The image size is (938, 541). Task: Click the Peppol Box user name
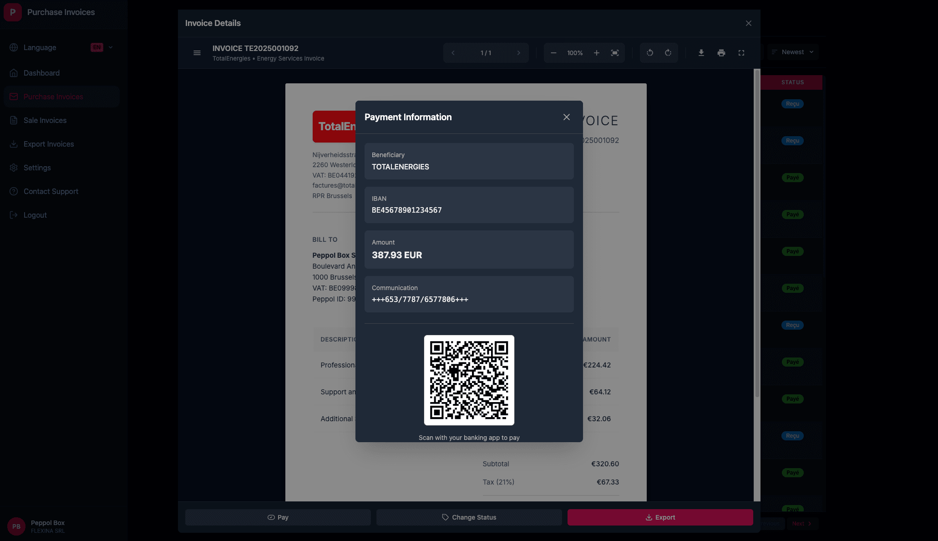click(48, 523)
